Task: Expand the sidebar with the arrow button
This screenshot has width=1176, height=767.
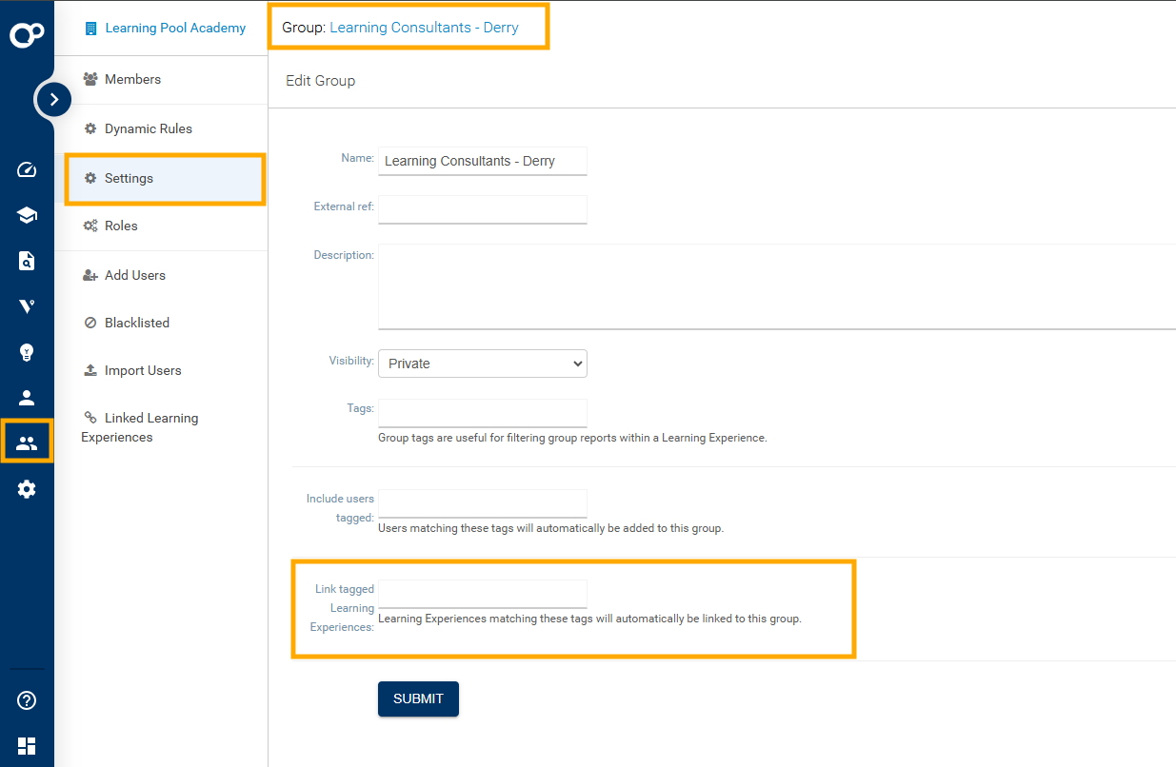Action: 54,99
